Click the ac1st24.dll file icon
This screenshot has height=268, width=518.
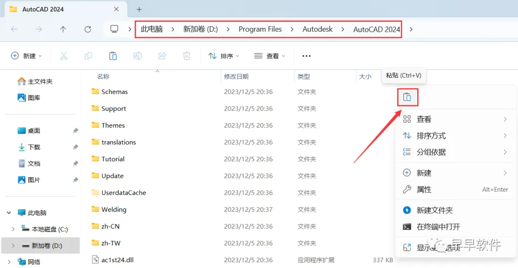[x=95, y=260]
